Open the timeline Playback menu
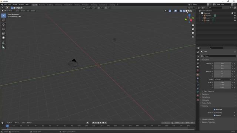237x133 pixels. [x=10, y=123]
